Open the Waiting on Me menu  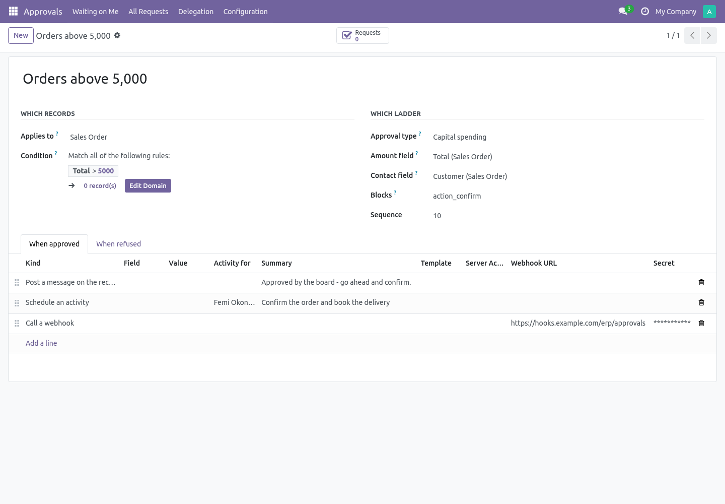(96, 12)
